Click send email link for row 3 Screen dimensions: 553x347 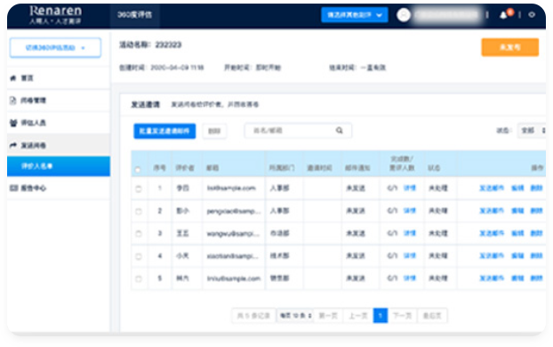[492, 233]
